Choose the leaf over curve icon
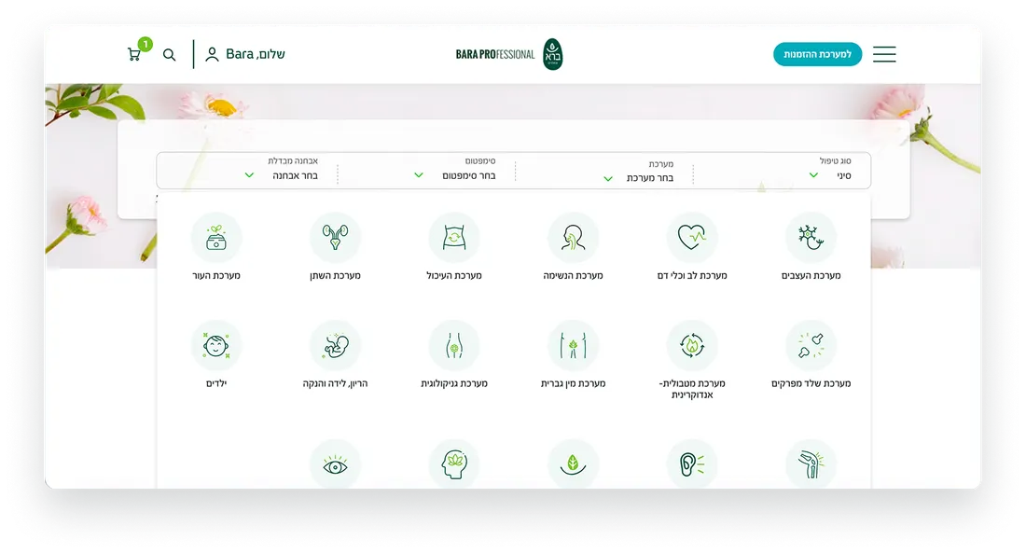This screenshot has width=1026, height=553. pos(574,464)
